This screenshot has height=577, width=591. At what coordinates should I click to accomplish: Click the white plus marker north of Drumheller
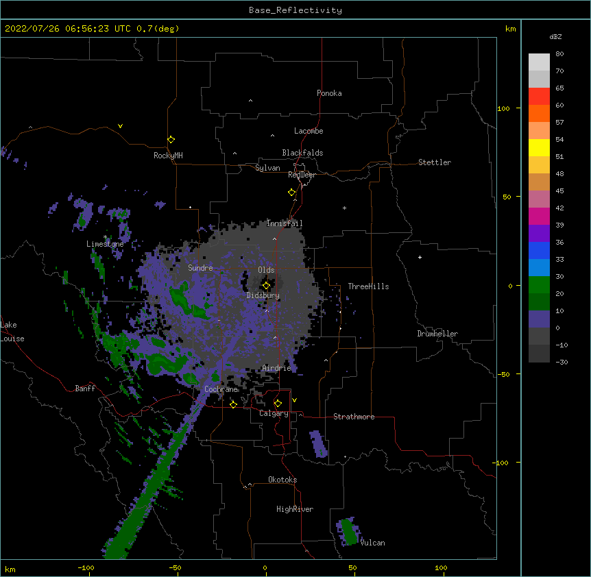(420, 257)
